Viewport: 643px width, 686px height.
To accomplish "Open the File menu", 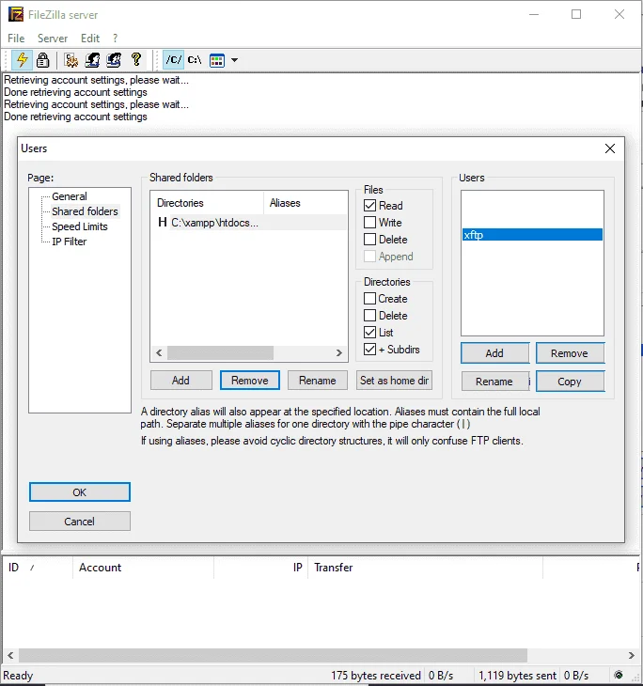I will click(x=16, y=39).
